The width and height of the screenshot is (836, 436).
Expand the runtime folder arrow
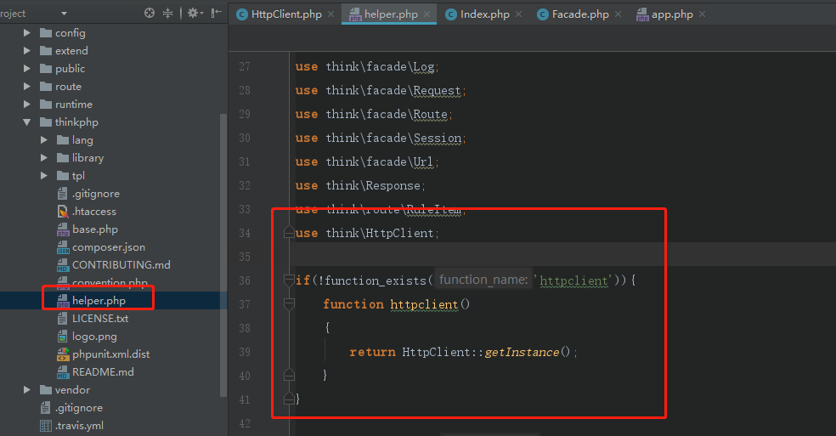[x=26, y=104]
